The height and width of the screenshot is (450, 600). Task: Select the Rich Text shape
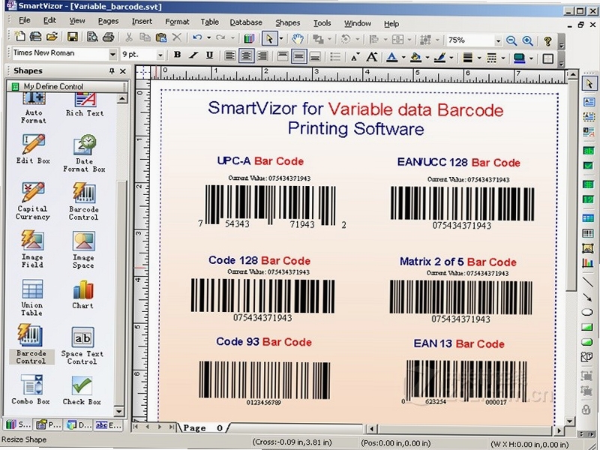tap(85, 105)
